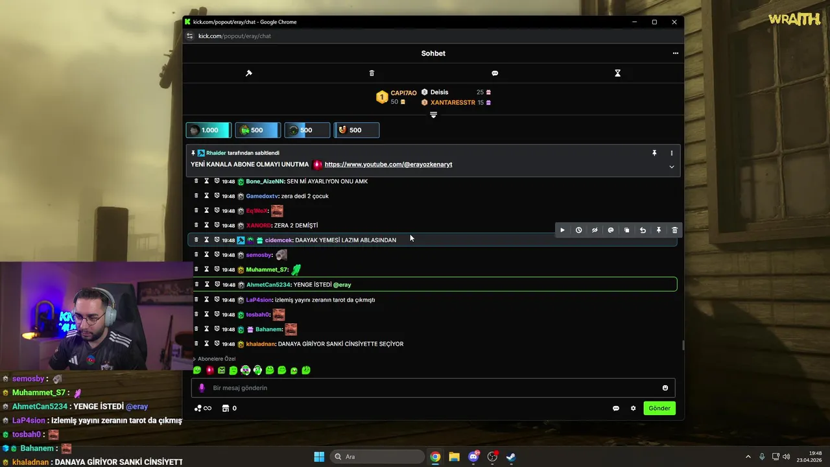Click the speech bubble icon in the top toolbar
Screen dimensions: 830x467
point(495,73)
